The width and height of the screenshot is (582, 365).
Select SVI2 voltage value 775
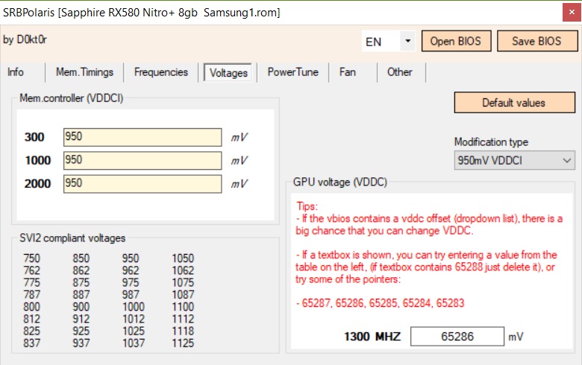point(31,282)
